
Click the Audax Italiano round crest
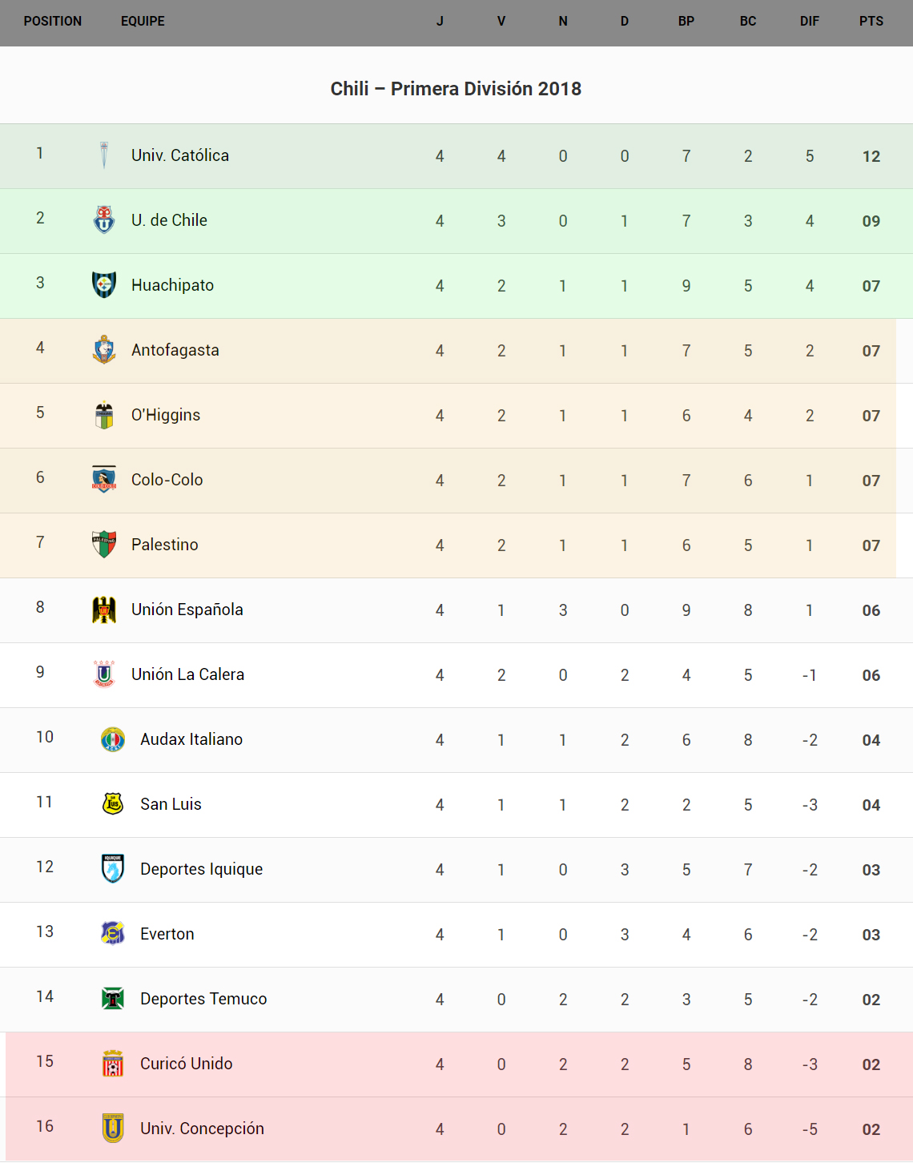(x=113, y=739)
